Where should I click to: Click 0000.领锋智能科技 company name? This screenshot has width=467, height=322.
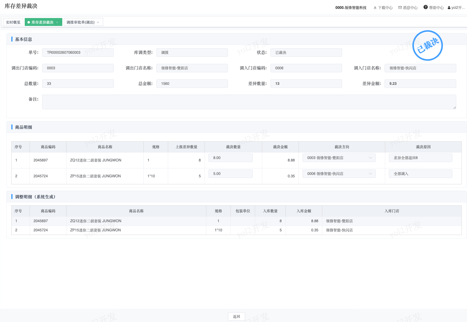click(351, 8)
